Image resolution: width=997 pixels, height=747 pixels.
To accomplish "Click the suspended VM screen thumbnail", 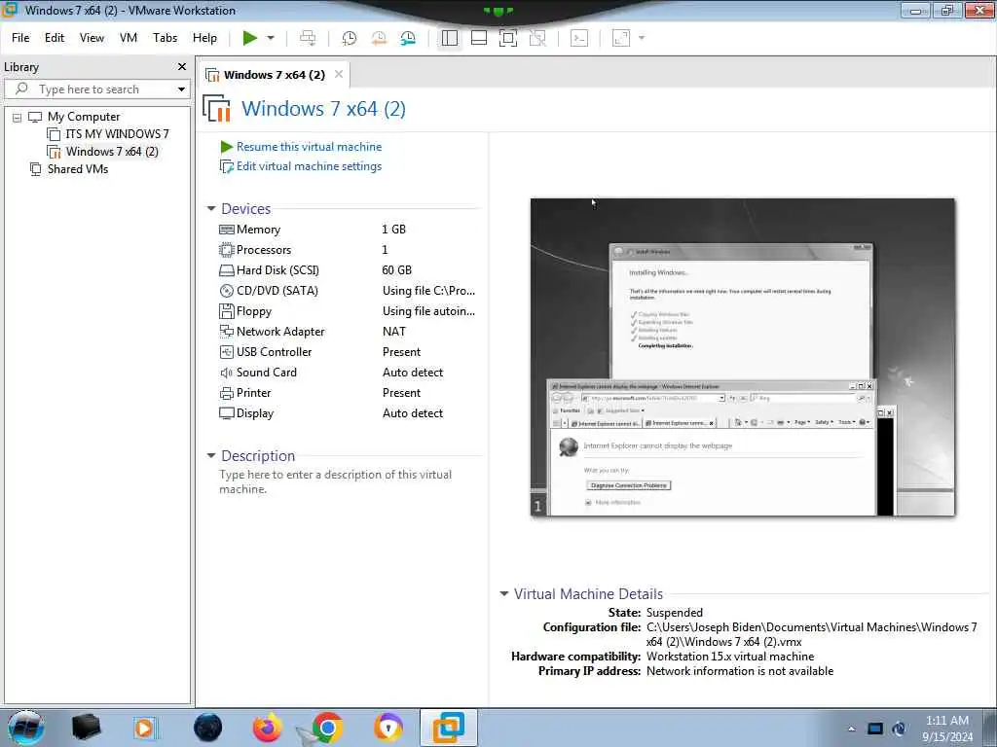I will [742, 357].
